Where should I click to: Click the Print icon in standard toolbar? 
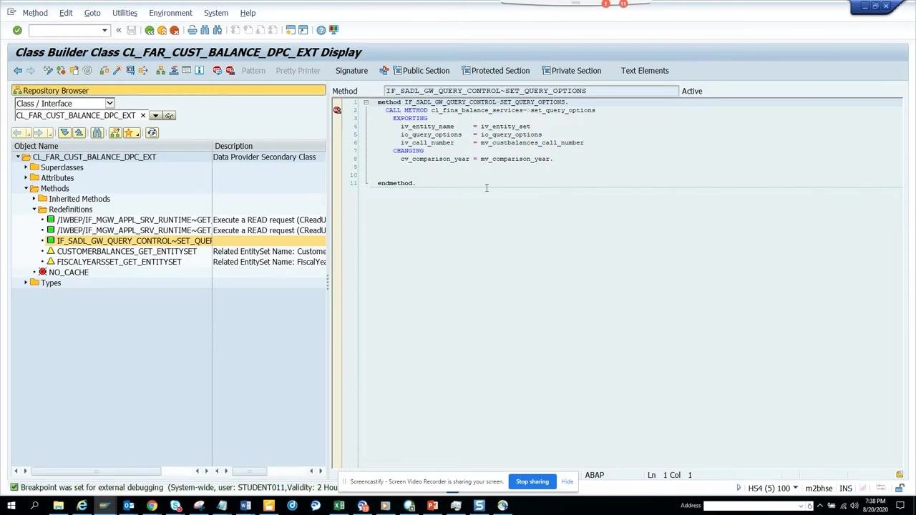(x=192, y=30)
